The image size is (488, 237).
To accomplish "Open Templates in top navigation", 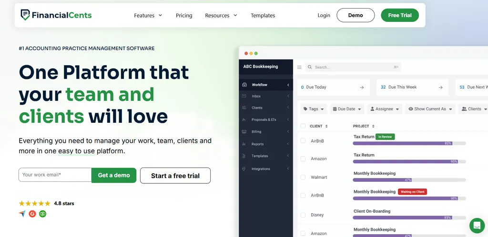I will (x=263, y=15).
